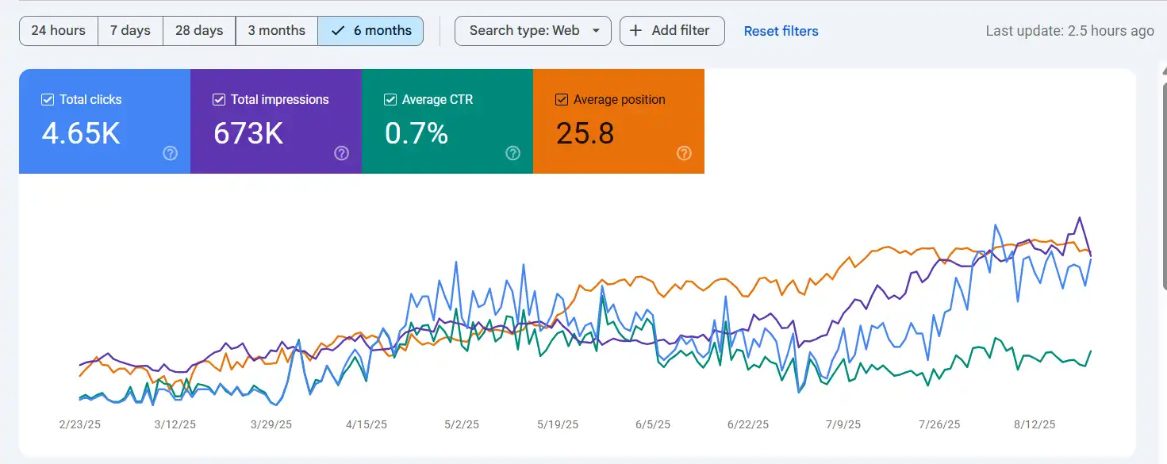The width and height of the screenshot is (1167, 464).
Task: Click checkmark icon on 6 months
Action: pos(338,31)
